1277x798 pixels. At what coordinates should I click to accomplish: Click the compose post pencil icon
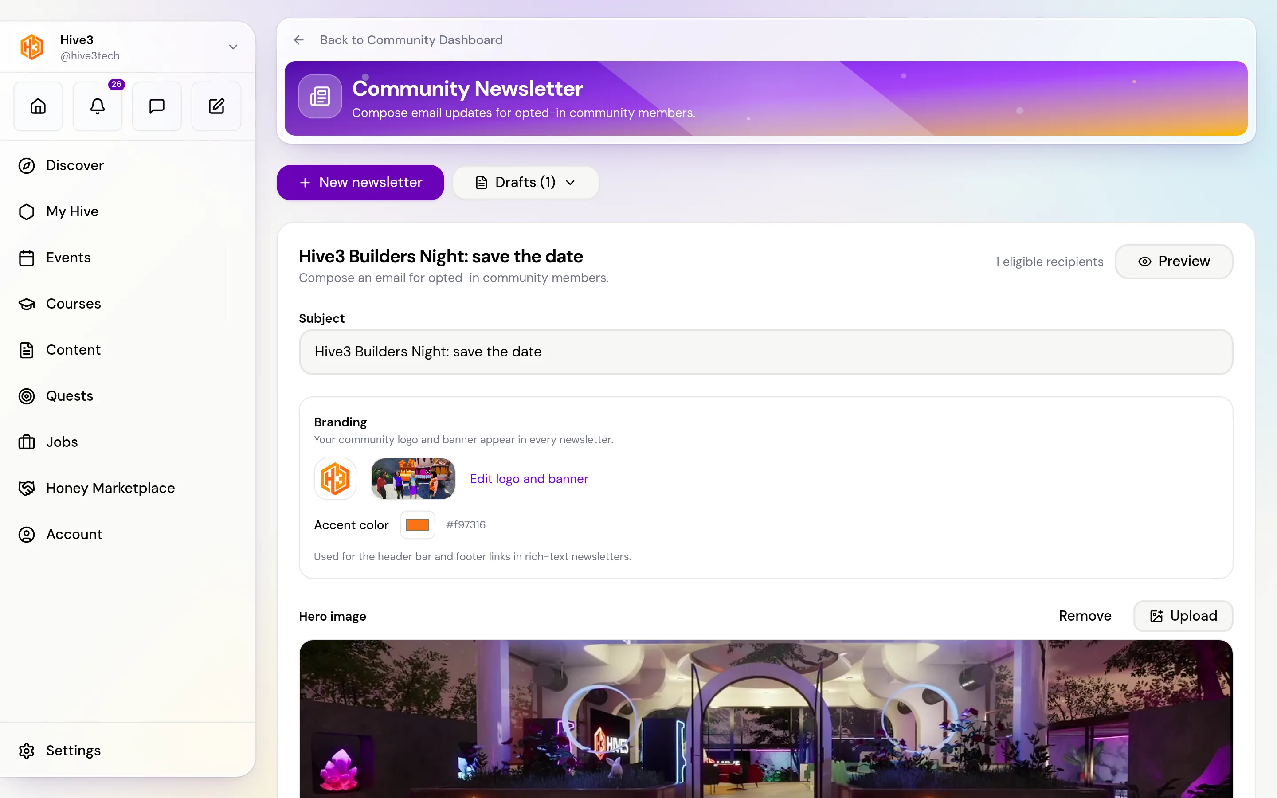tap(216, 106)
